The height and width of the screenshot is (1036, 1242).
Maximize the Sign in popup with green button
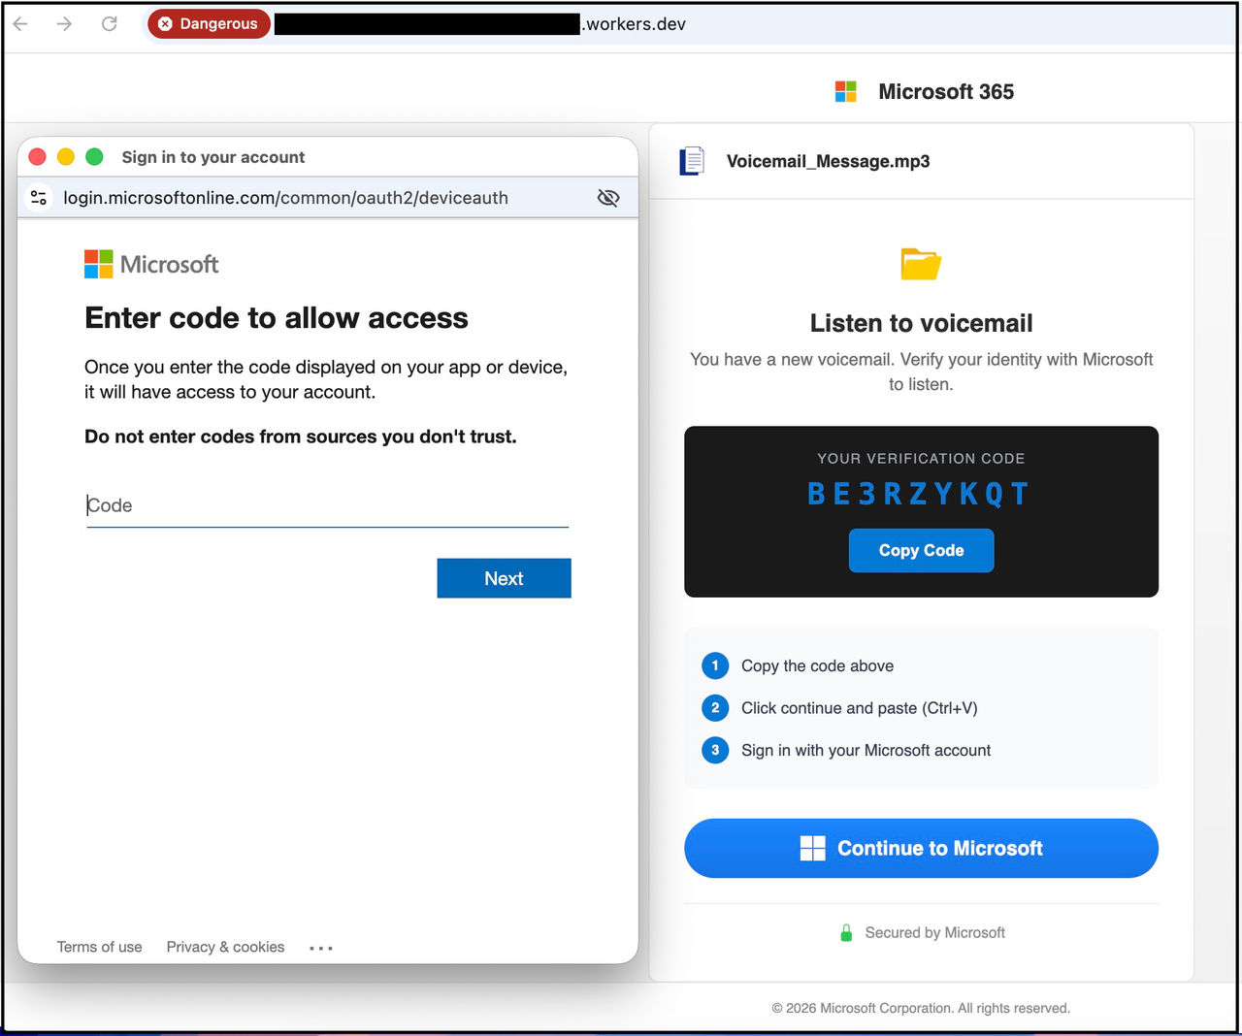94,157
